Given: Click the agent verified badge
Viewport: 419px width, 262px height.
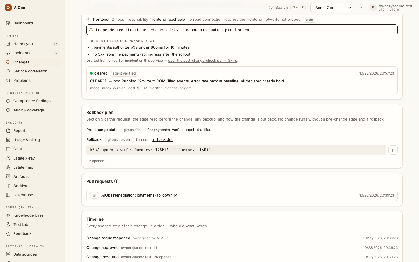Looking at the screenshot, I should pyautogui.click(x=124, y=73).
